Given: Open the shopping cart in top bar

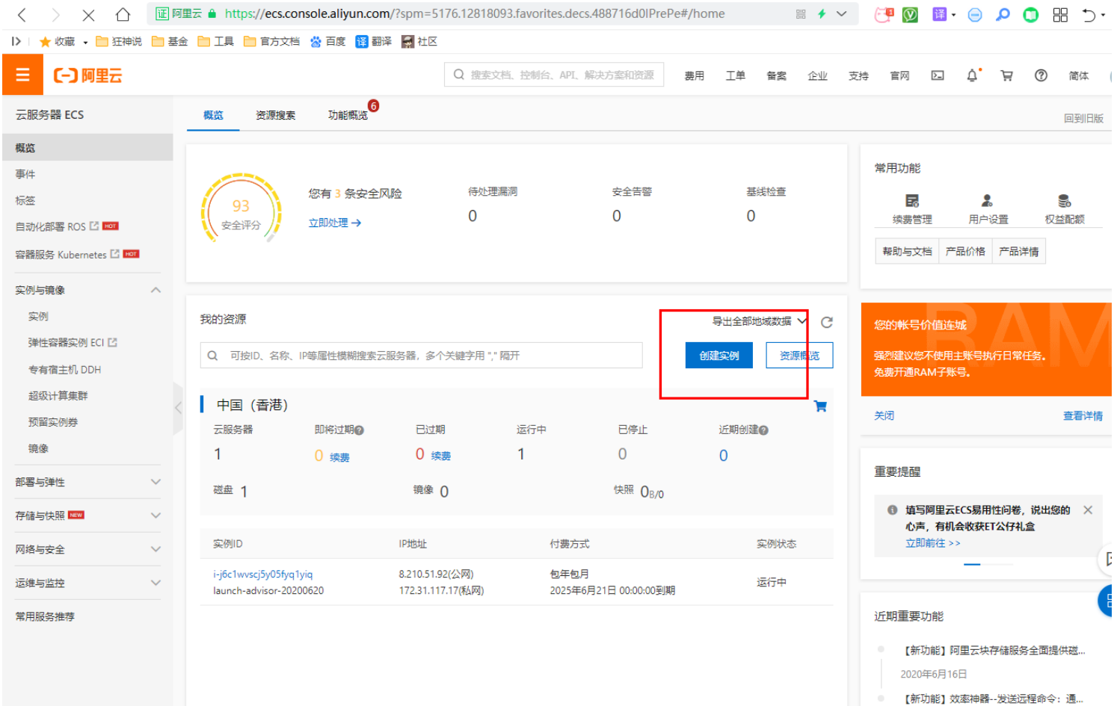Looking at the screenshot, I should [x=1006, y=75].
